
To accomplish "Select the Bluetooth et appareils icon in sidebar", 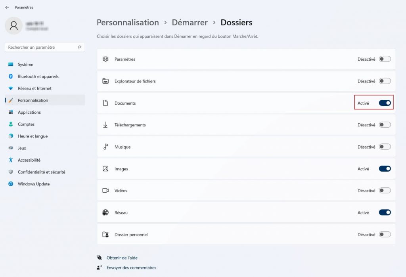I will [x=11, y=76].
